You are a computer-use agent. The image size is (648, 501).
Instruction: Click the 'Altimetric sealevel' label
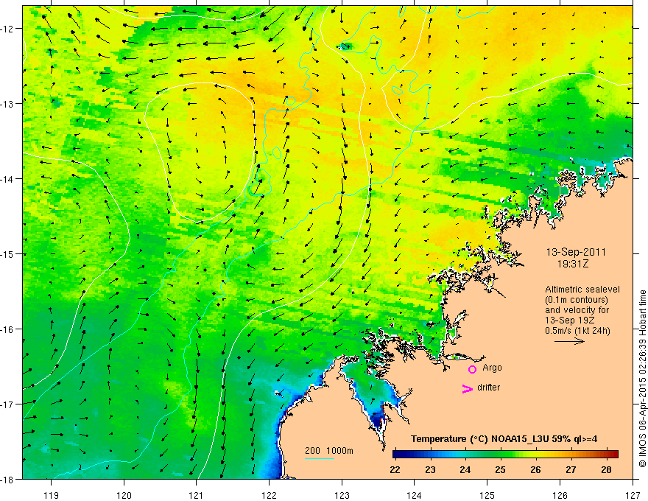click(x=582, y=290)
